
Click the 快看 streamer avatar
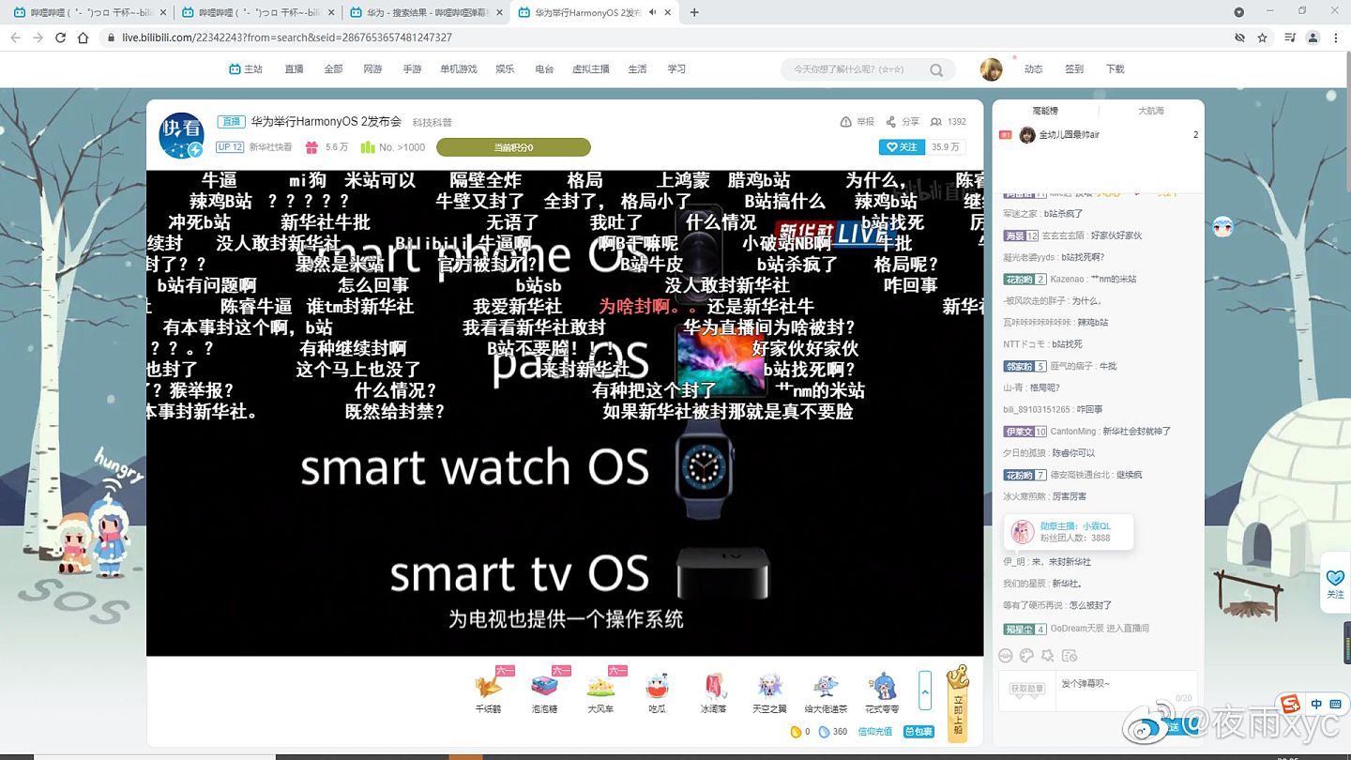[181, 136]
